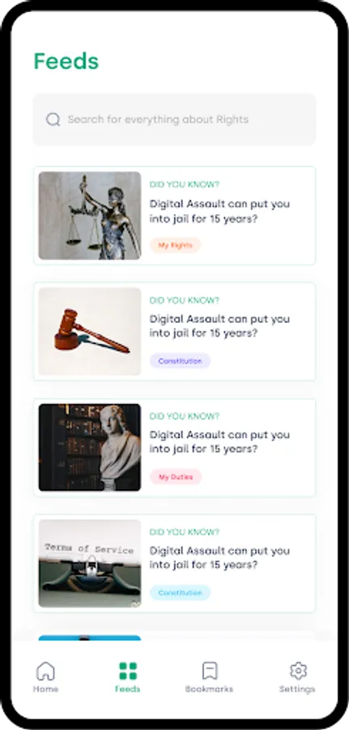The image size is (349, 730).
Task: Select the Feeds grid icon
Action: [128, 671]
